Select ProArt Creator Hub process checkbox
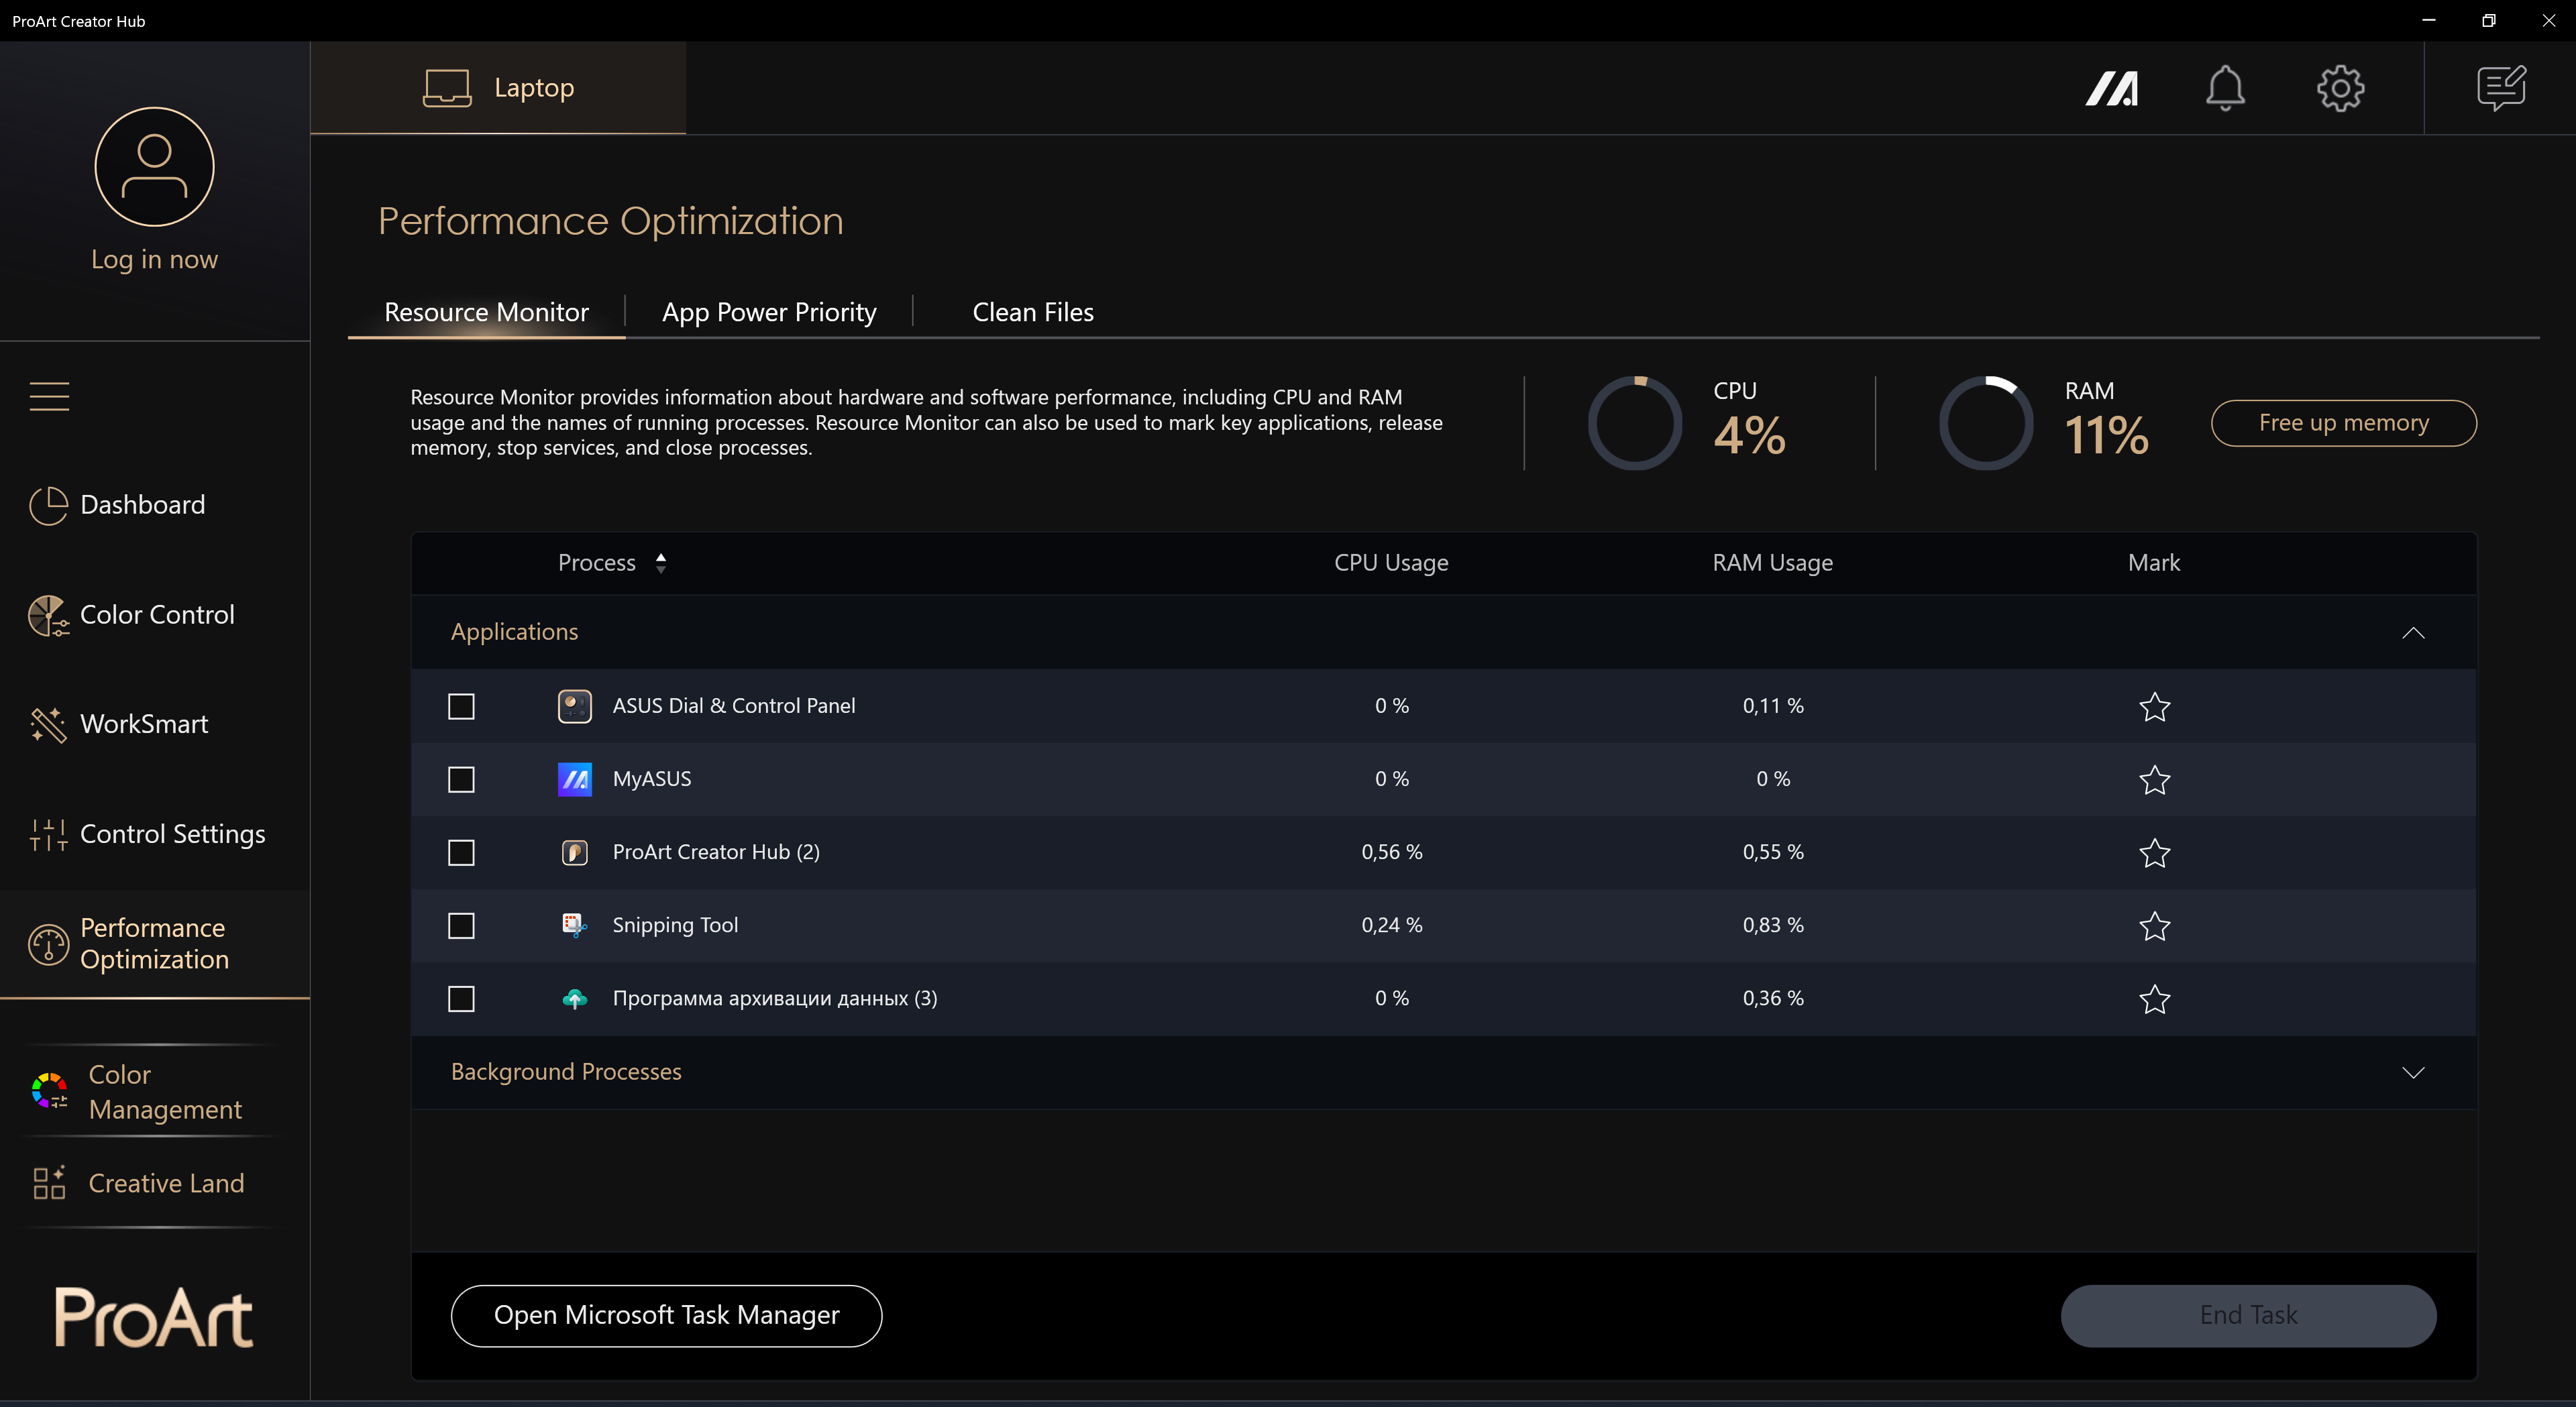 pos(461,852)
